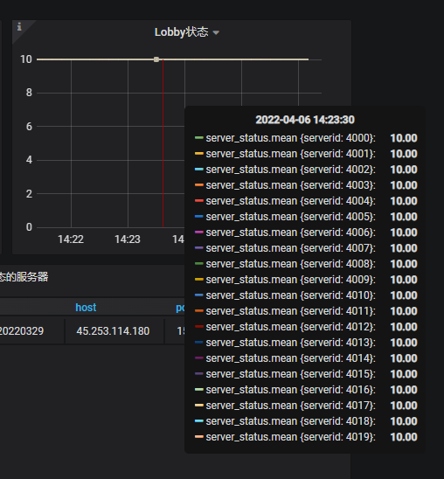
Task: Click serverid 4006 magenta series swatch
Action: pos(199,233)
